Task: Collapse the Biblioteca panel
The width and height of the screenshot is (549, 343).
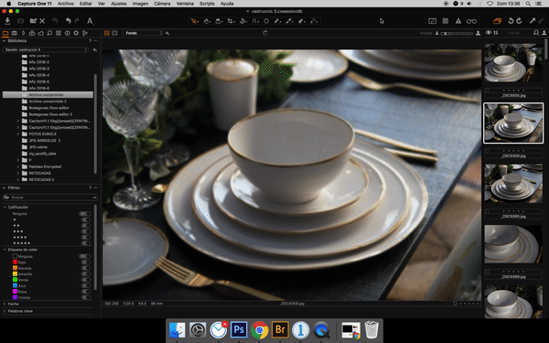Action: (x=5, y=41)
